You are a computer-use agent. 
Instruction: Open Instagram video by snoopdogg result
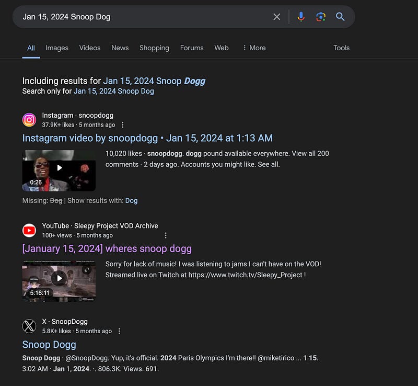pyautogui.click(x=147, y=138)
